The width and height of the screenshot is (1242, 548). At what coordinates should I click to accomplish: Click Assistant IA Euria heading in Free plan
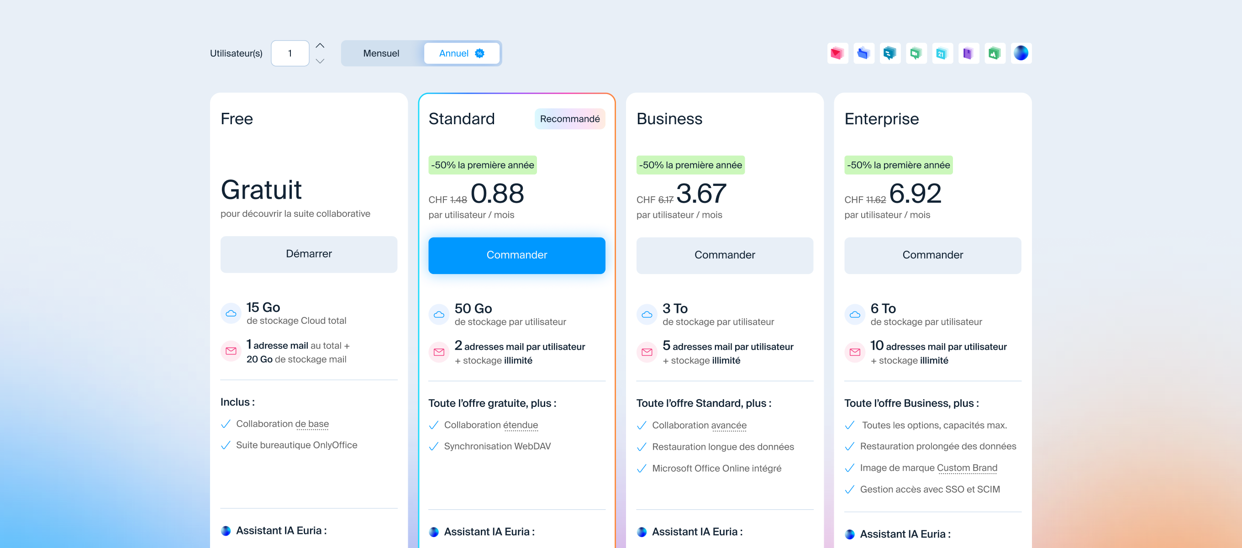(x=281, y=531)
